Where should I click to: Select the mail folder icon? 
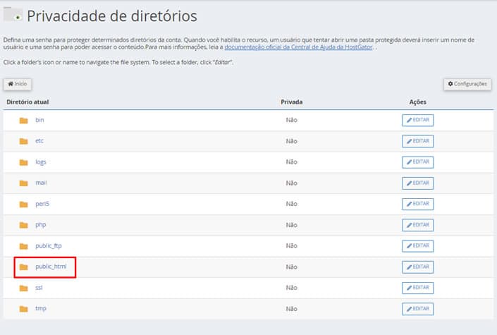point(23,183)
